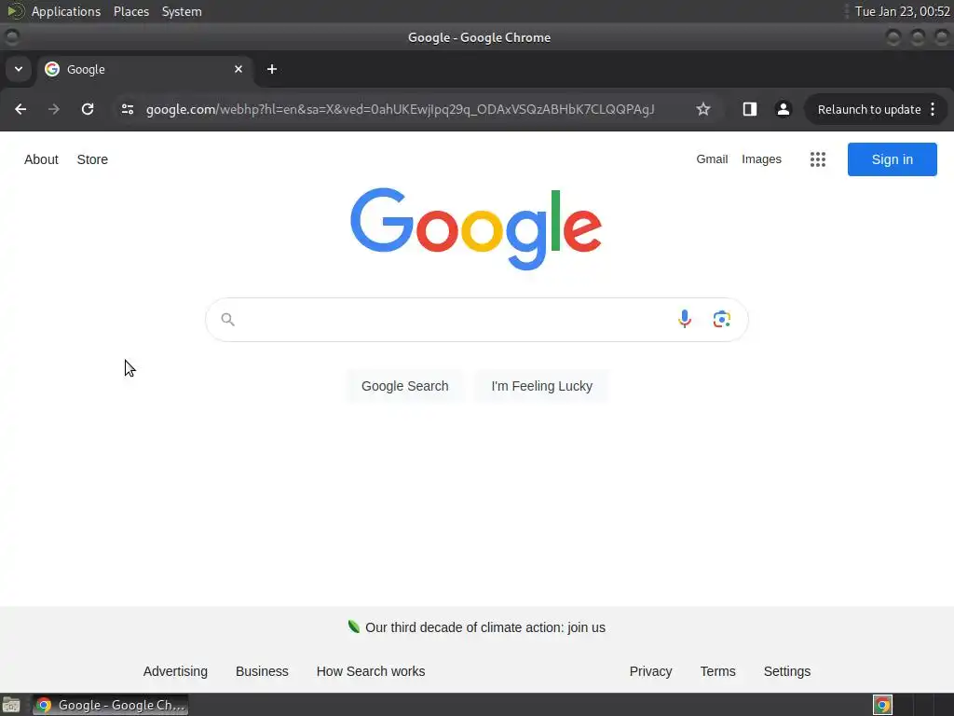The width and height of the screenshot is (954, 716).
Task: Start voice search with the microphone
Action: (x=685, y=319)
